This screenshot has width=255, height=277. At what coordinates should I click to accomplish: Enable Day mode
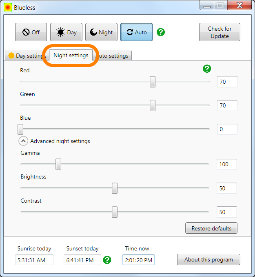pos(66,32)
